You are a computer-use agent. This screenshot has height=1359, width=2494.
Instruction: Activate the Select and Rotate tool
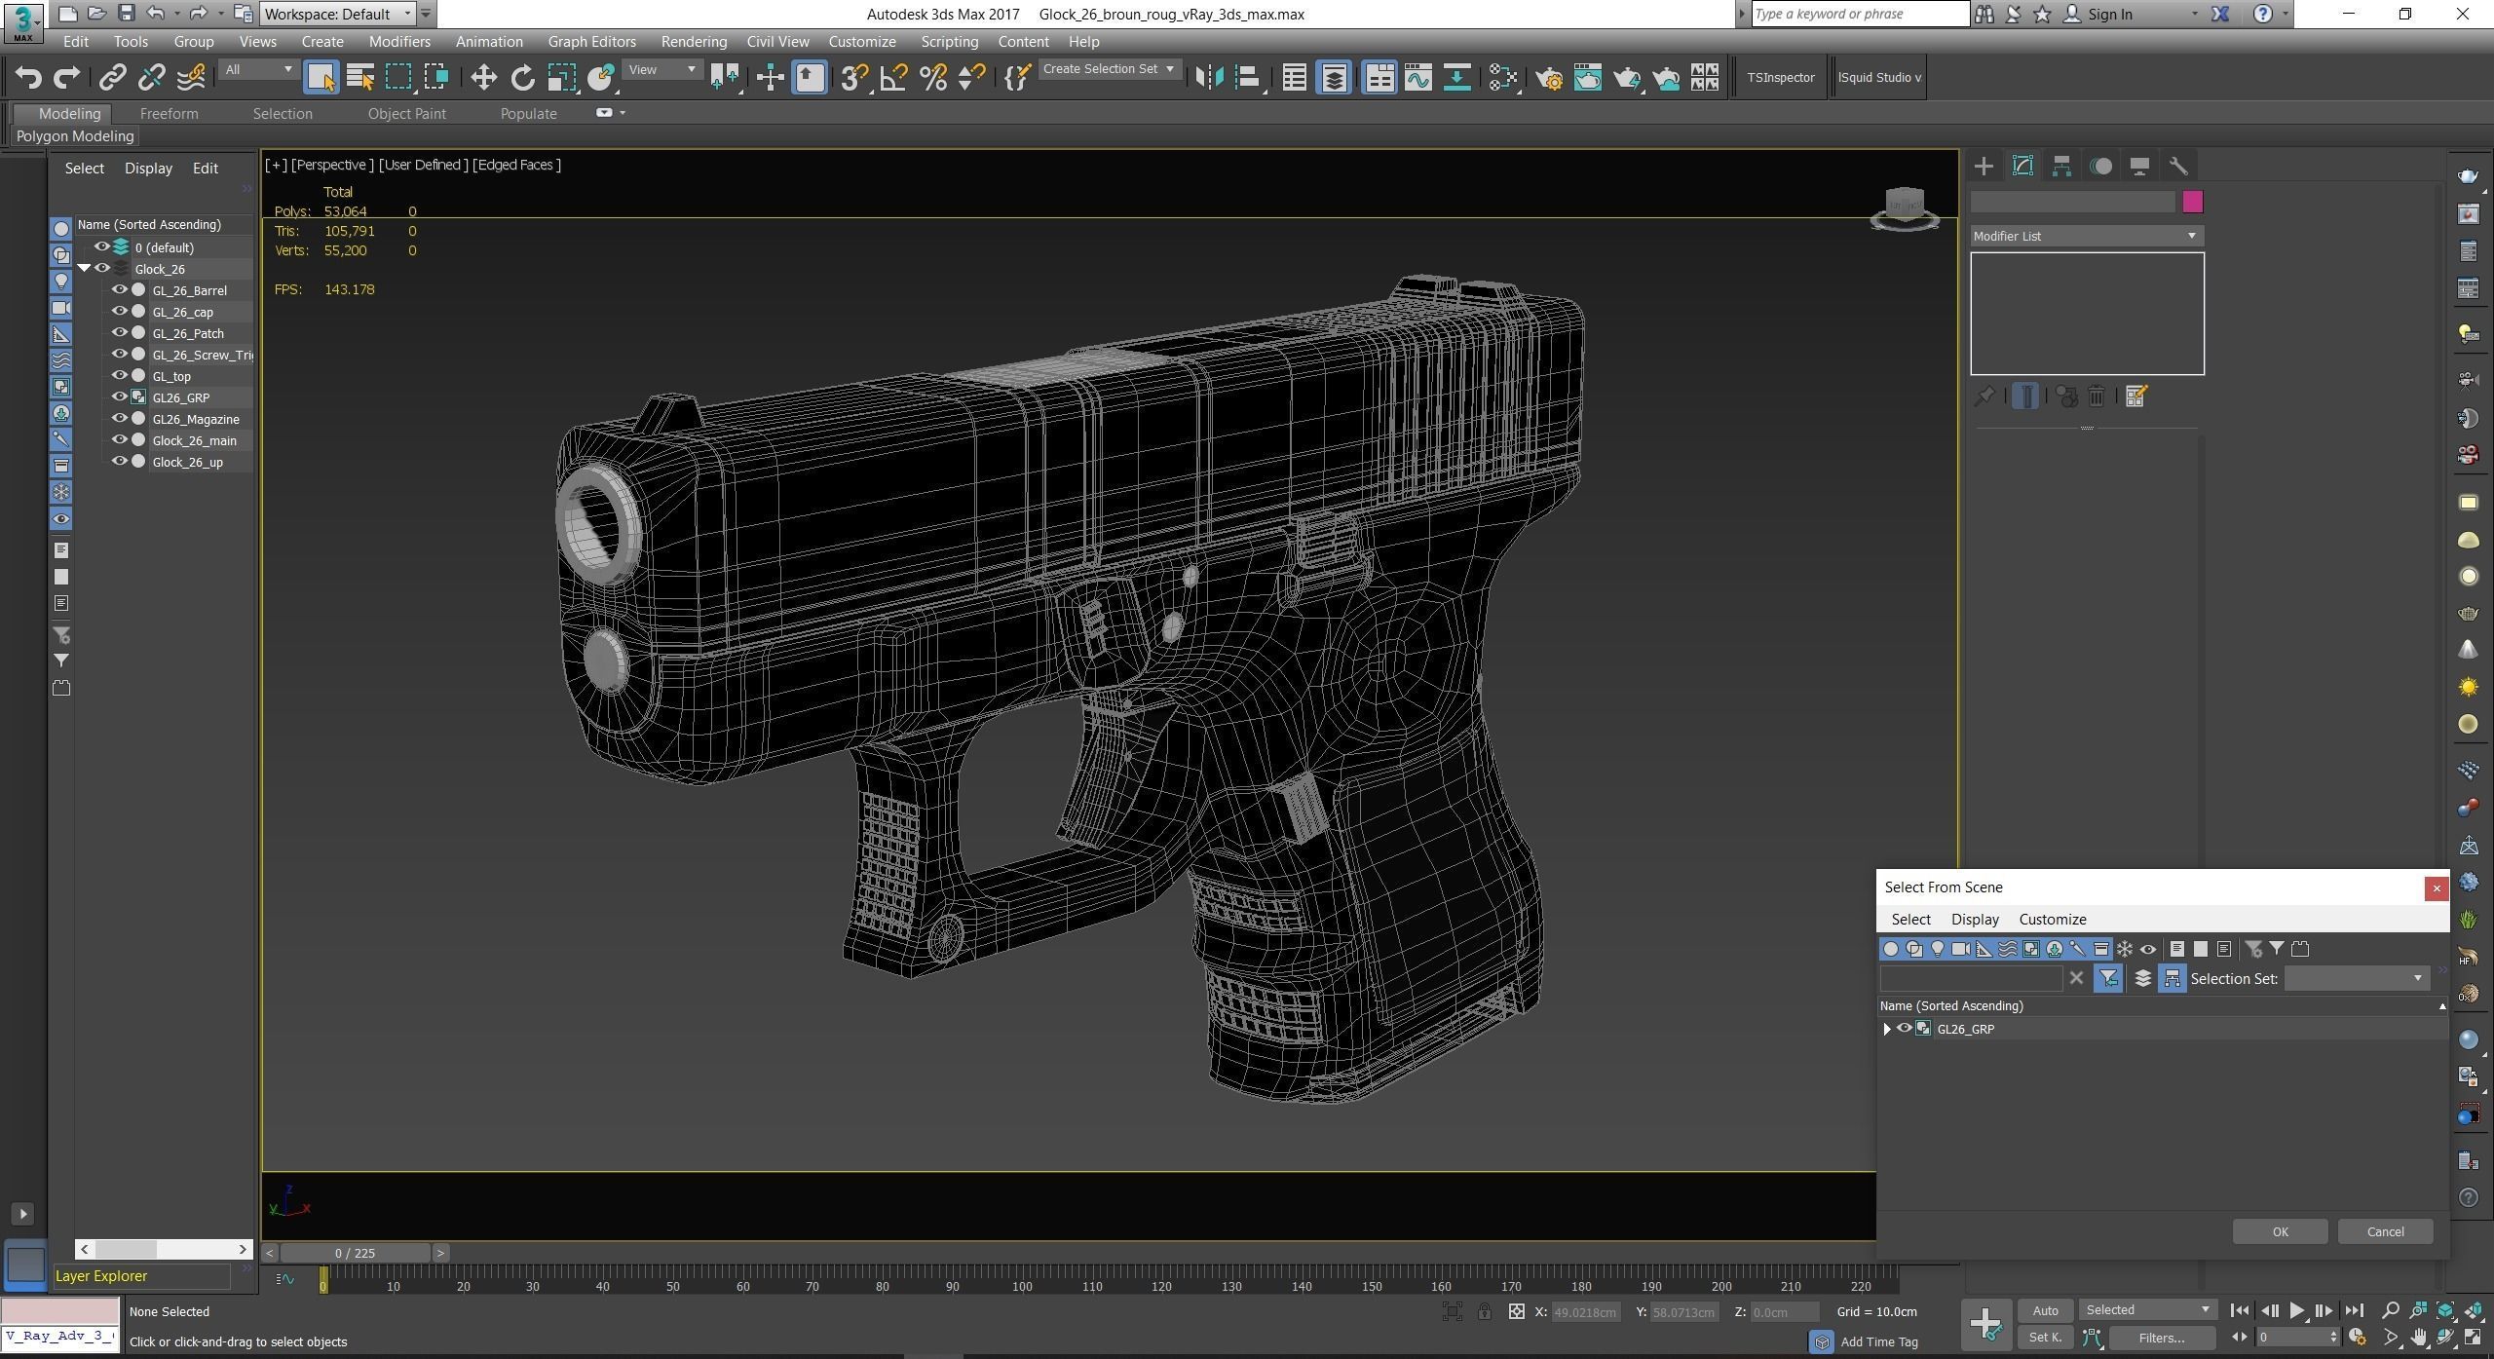522,77
